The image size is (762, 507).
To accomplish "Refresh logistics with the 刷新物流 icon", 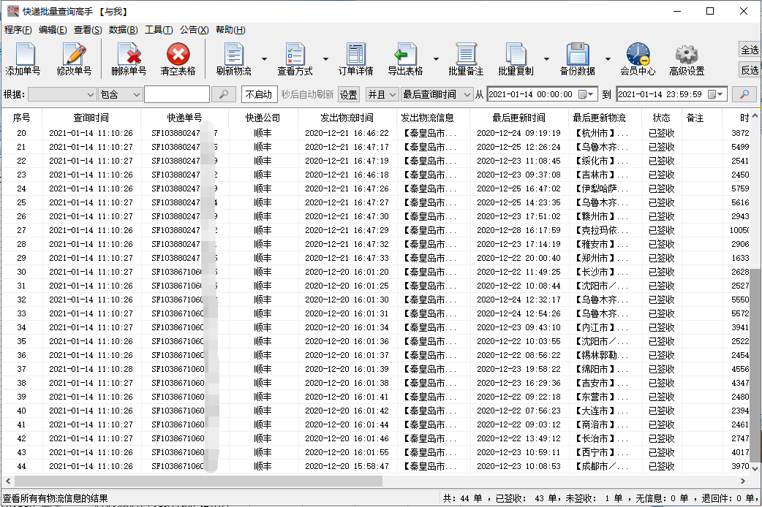I will 233,58.
